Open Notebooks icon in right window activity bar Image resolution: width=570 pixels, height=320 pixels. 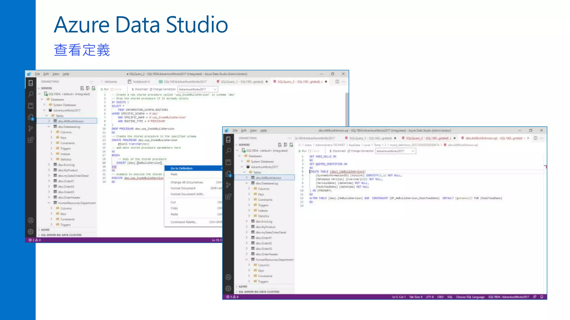pos(228,162)
